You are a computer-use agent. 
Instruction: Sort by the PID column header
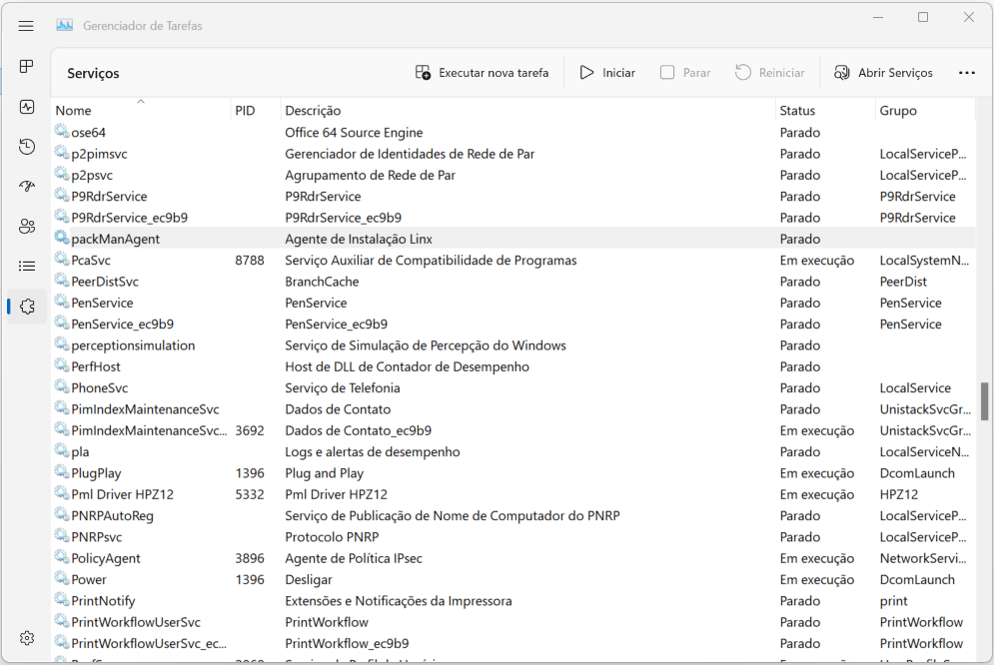246,111
